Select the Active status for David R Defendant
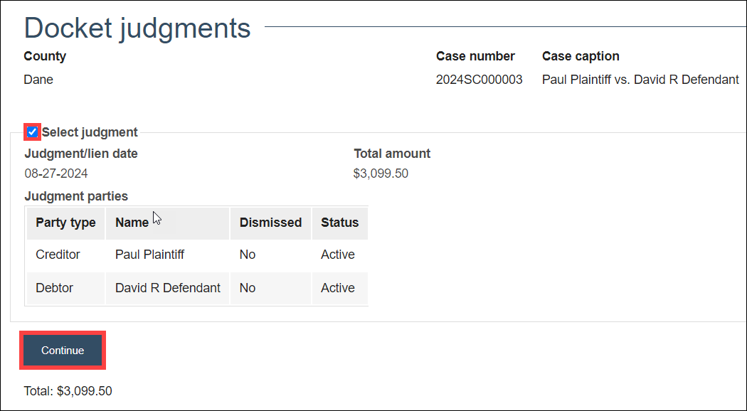Screen dimensions: 747x411 click(x=337, y=288)
